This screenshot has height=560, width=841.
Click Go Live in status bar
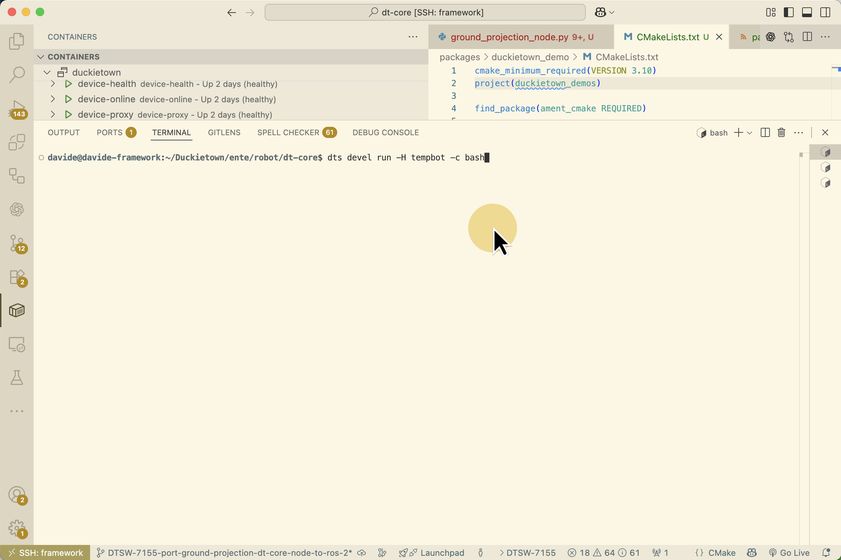(x=789, y=553)
